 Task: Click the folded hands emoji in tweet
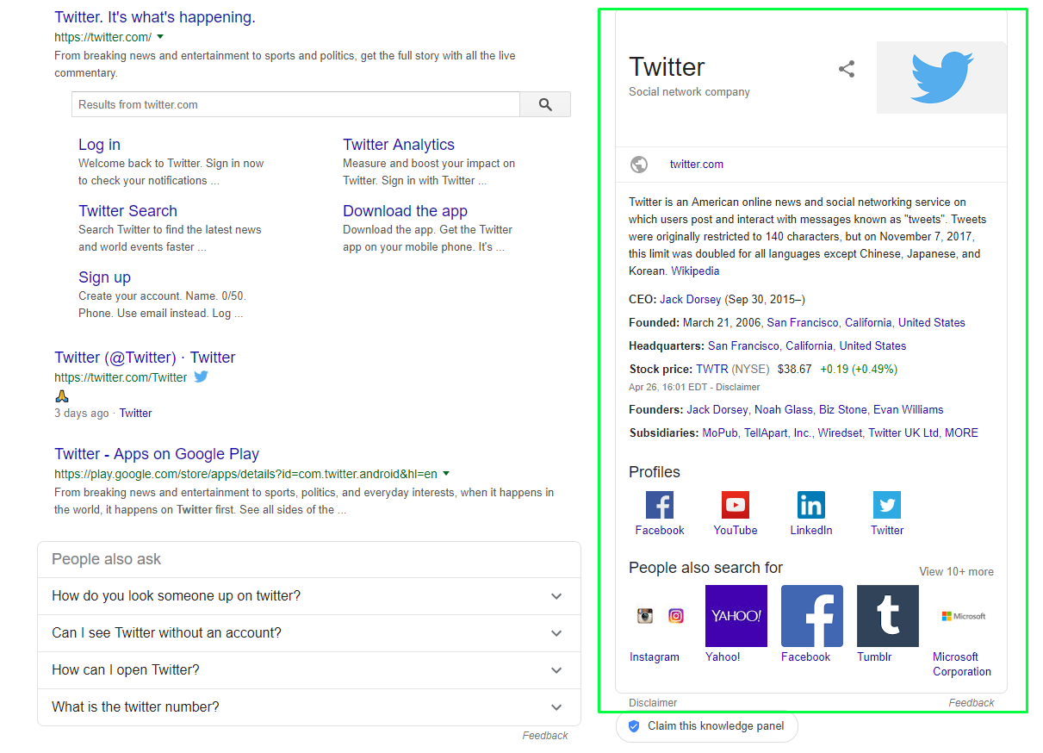(61, 395)
